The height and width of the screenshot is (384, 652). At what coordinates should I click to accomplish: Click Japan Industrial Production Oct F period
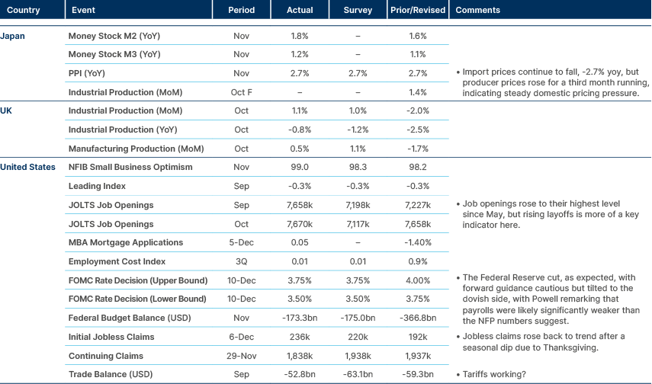coord(242,92)
